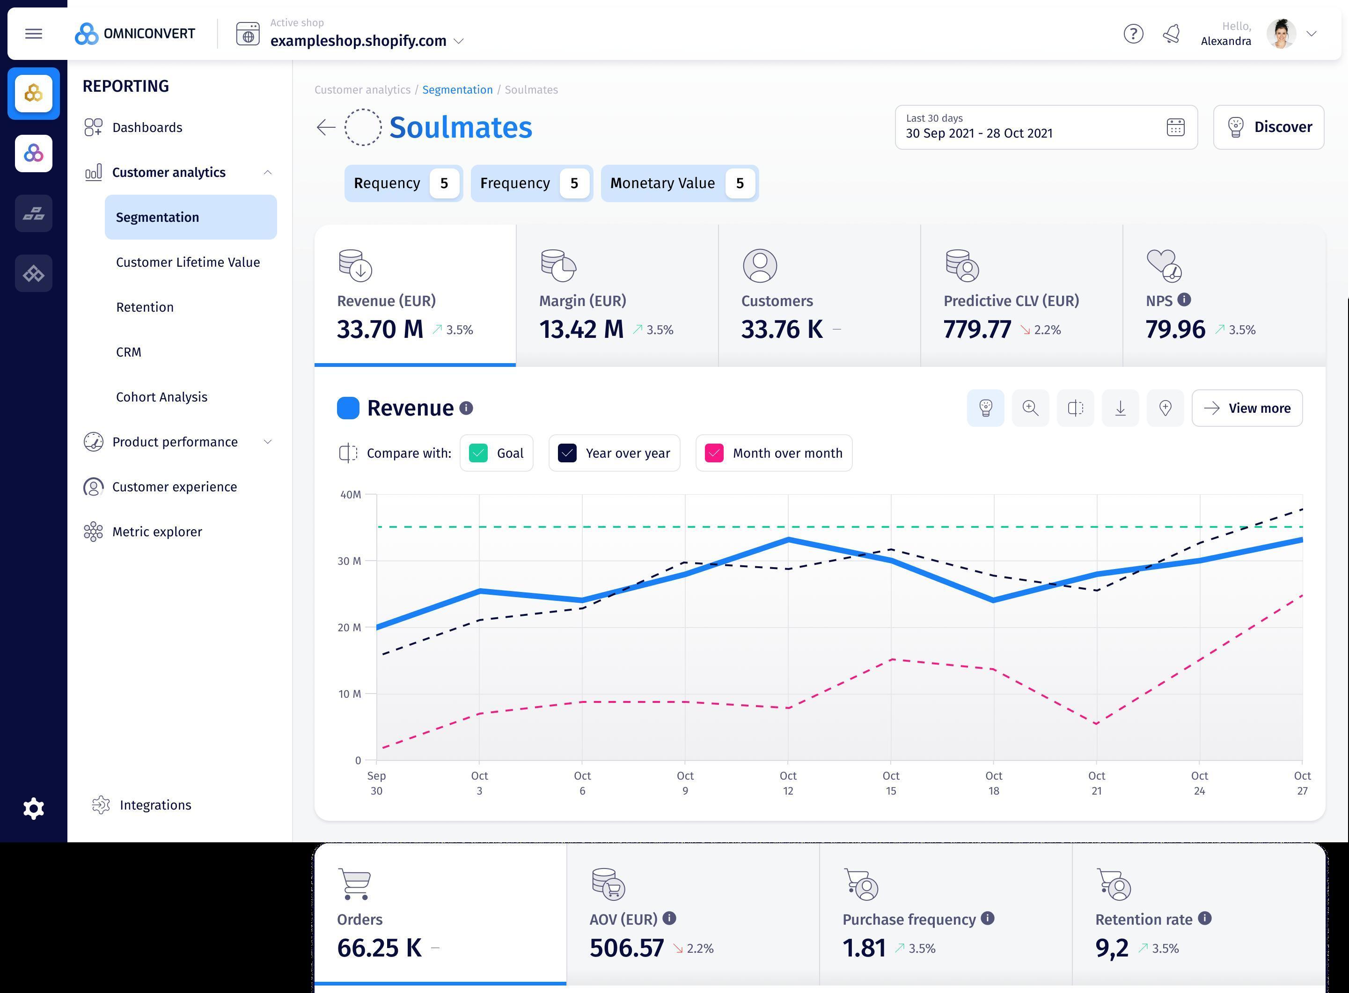Select the Customers metric tab
The height and width of the screenshot is (993, 1349).
pos(819,295)
